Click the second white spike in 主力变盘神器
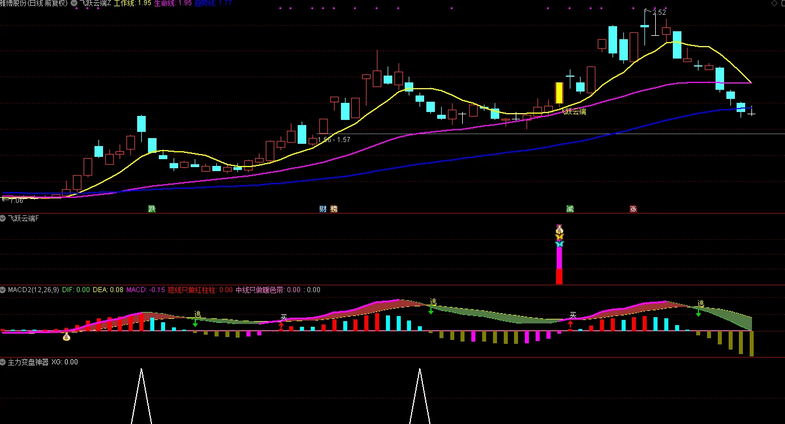Screen dimensions: 785x424 pos(420,396)
